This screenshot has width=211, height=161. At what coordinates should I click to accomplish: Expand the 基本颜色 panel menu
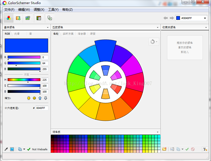pyautogui.click(x=48, y=27)
